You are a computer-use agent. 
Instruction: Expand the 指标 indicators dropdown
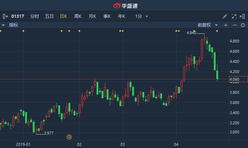(10, 25)
